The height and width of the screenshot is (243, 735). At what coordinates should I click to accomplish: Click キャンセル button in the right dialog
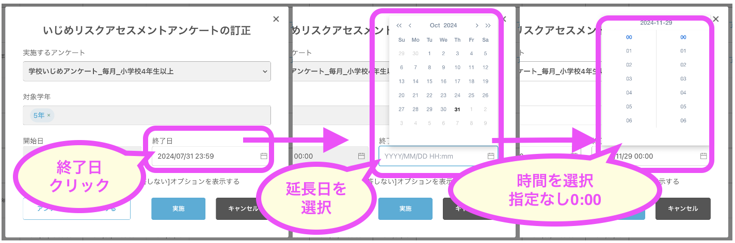pyautogui.click(x=683, y=209)
